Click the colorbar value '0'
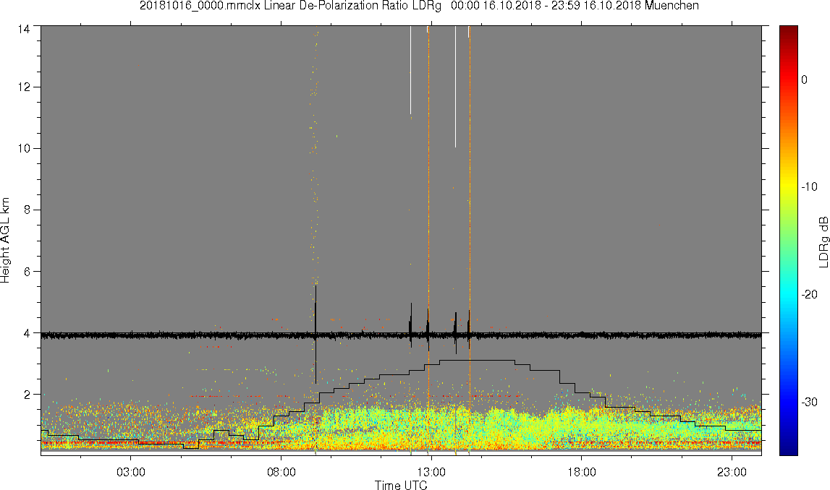 [804, 79]
